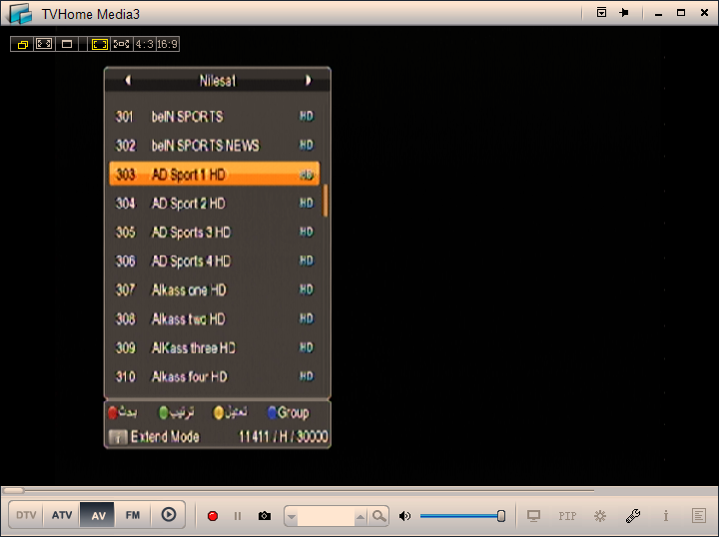This screenshot has width=719, height=537.
Task: Toggle always-on-top pin icon
Action: pos(623,12)
